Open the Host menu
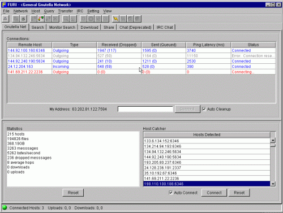This screenshot has height=213, width=283. tap(36, 11)
